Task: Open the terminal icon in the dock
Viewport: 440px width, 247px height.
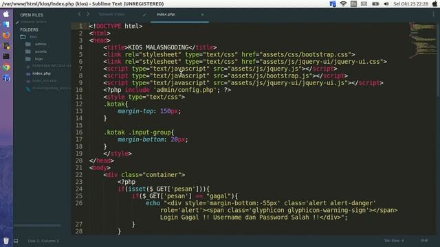Action: (6, 56)
